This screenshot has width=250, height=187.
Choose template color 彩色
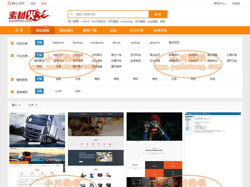[x=212, y=79]
